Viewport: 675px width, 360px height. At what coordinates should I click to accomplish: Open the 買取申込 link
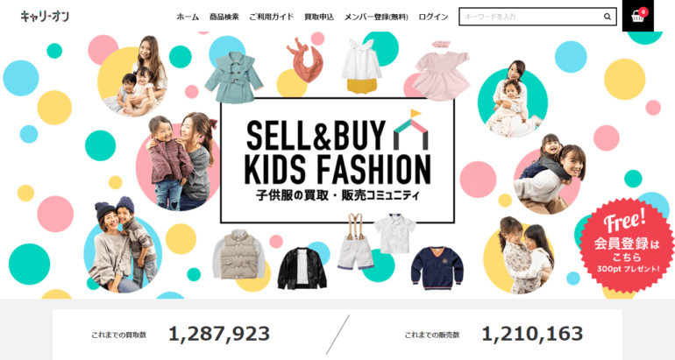(319, 17)
